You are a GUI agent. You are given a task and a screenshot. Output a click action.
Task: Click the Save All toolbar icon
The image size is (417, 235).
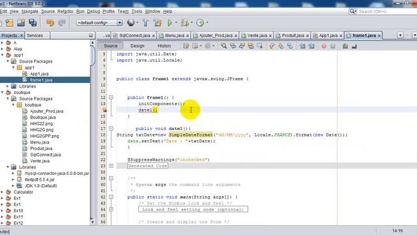pos(33,23)
